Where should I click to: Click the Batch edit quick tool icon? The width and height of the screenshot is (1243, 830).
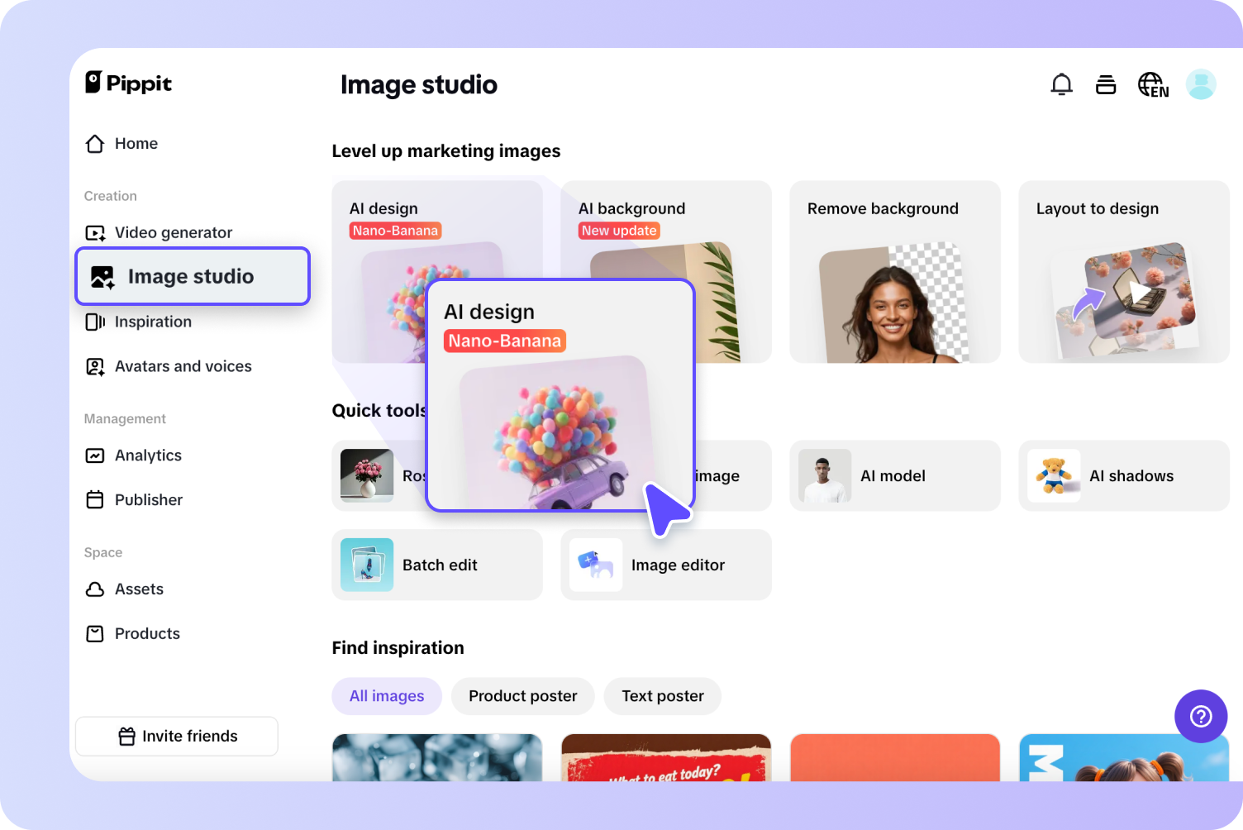366,565
